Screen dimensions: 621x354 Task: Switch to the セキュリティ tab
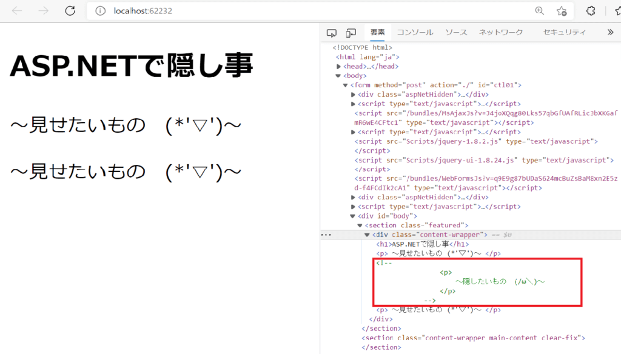(565, 33)
